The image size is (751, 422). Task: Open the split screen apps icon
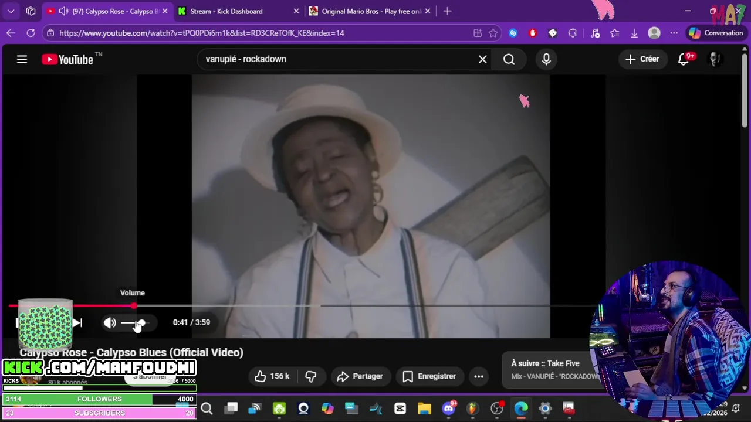coord(478,33)
